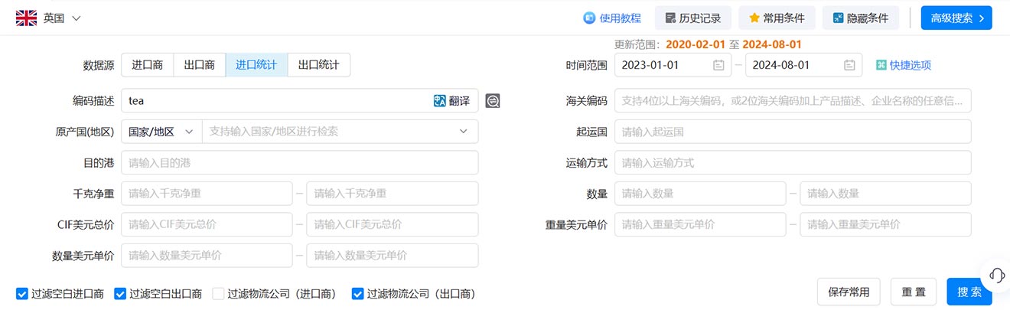
Task: Click the first 千克净重 minimum field
Action: 207,194
